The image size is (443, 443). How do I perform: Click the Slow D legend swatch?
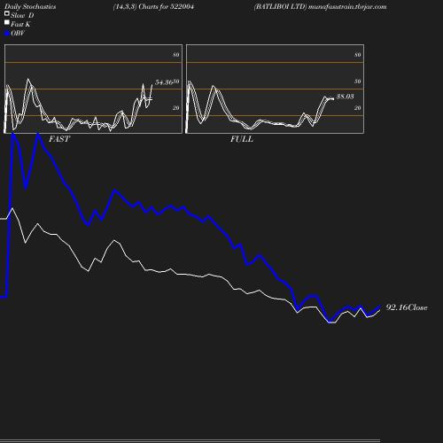7,13
